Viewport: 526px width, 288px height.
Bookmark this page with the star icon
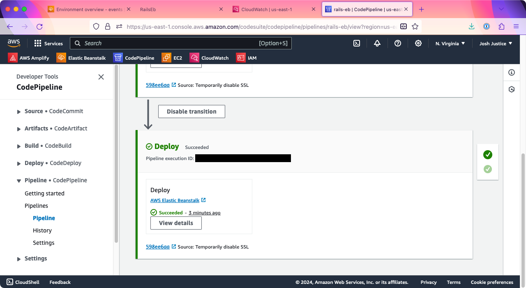pyautogui.click(x=415, y=26)
